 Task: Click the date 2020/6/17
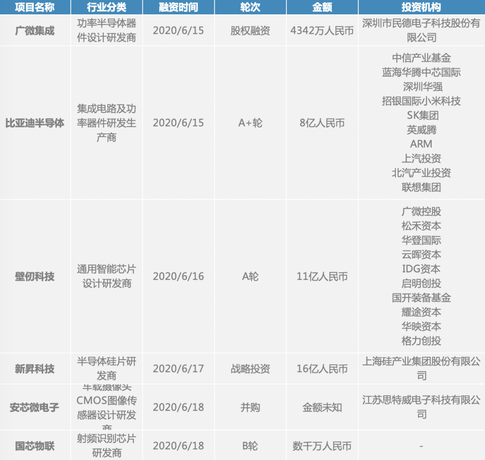[x=178, y=368]
